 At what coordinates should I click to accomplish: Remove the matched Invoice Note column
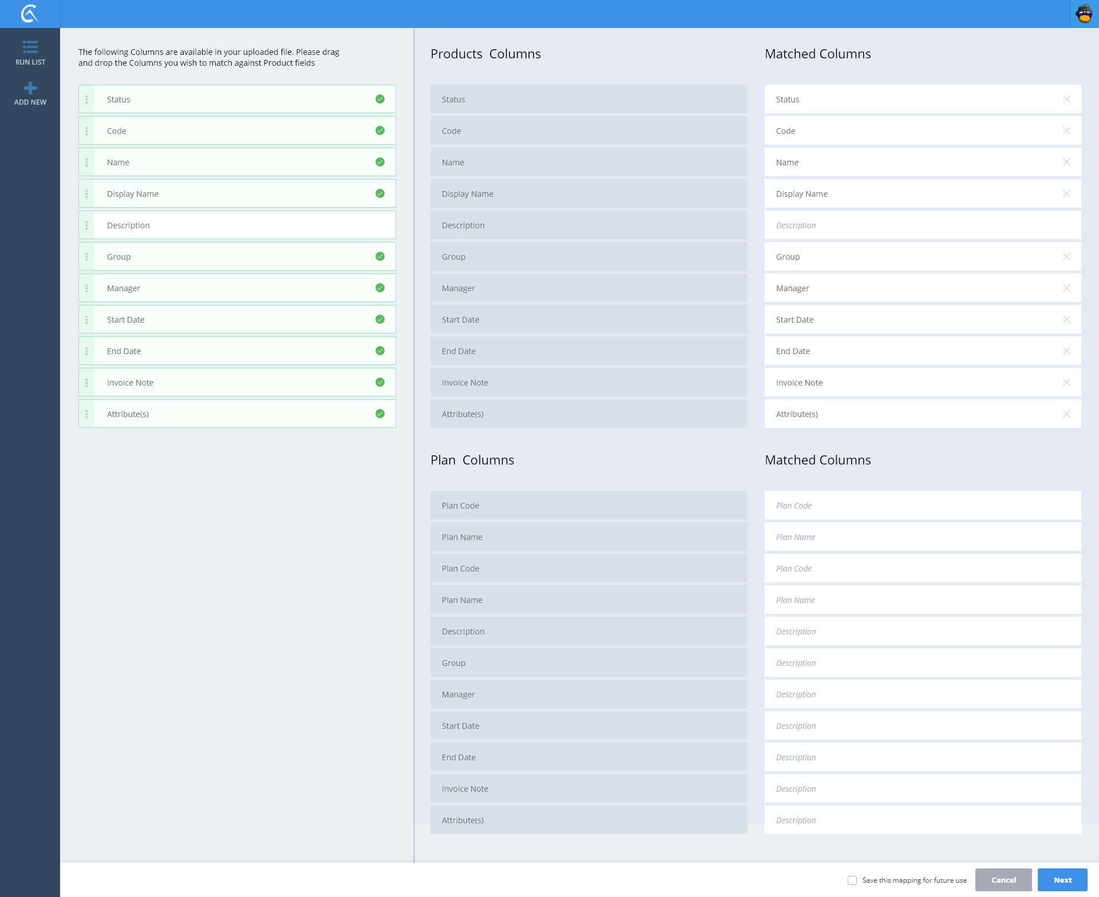[1066, 383]
